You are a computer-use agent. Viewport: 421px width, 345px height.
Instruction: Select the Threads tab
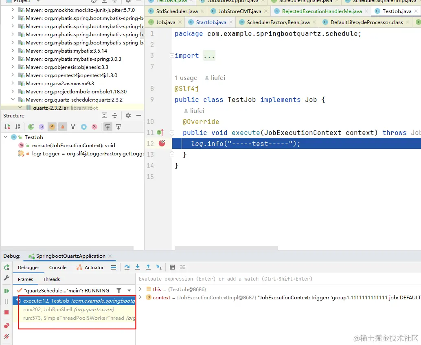click(x=52, y=279)
